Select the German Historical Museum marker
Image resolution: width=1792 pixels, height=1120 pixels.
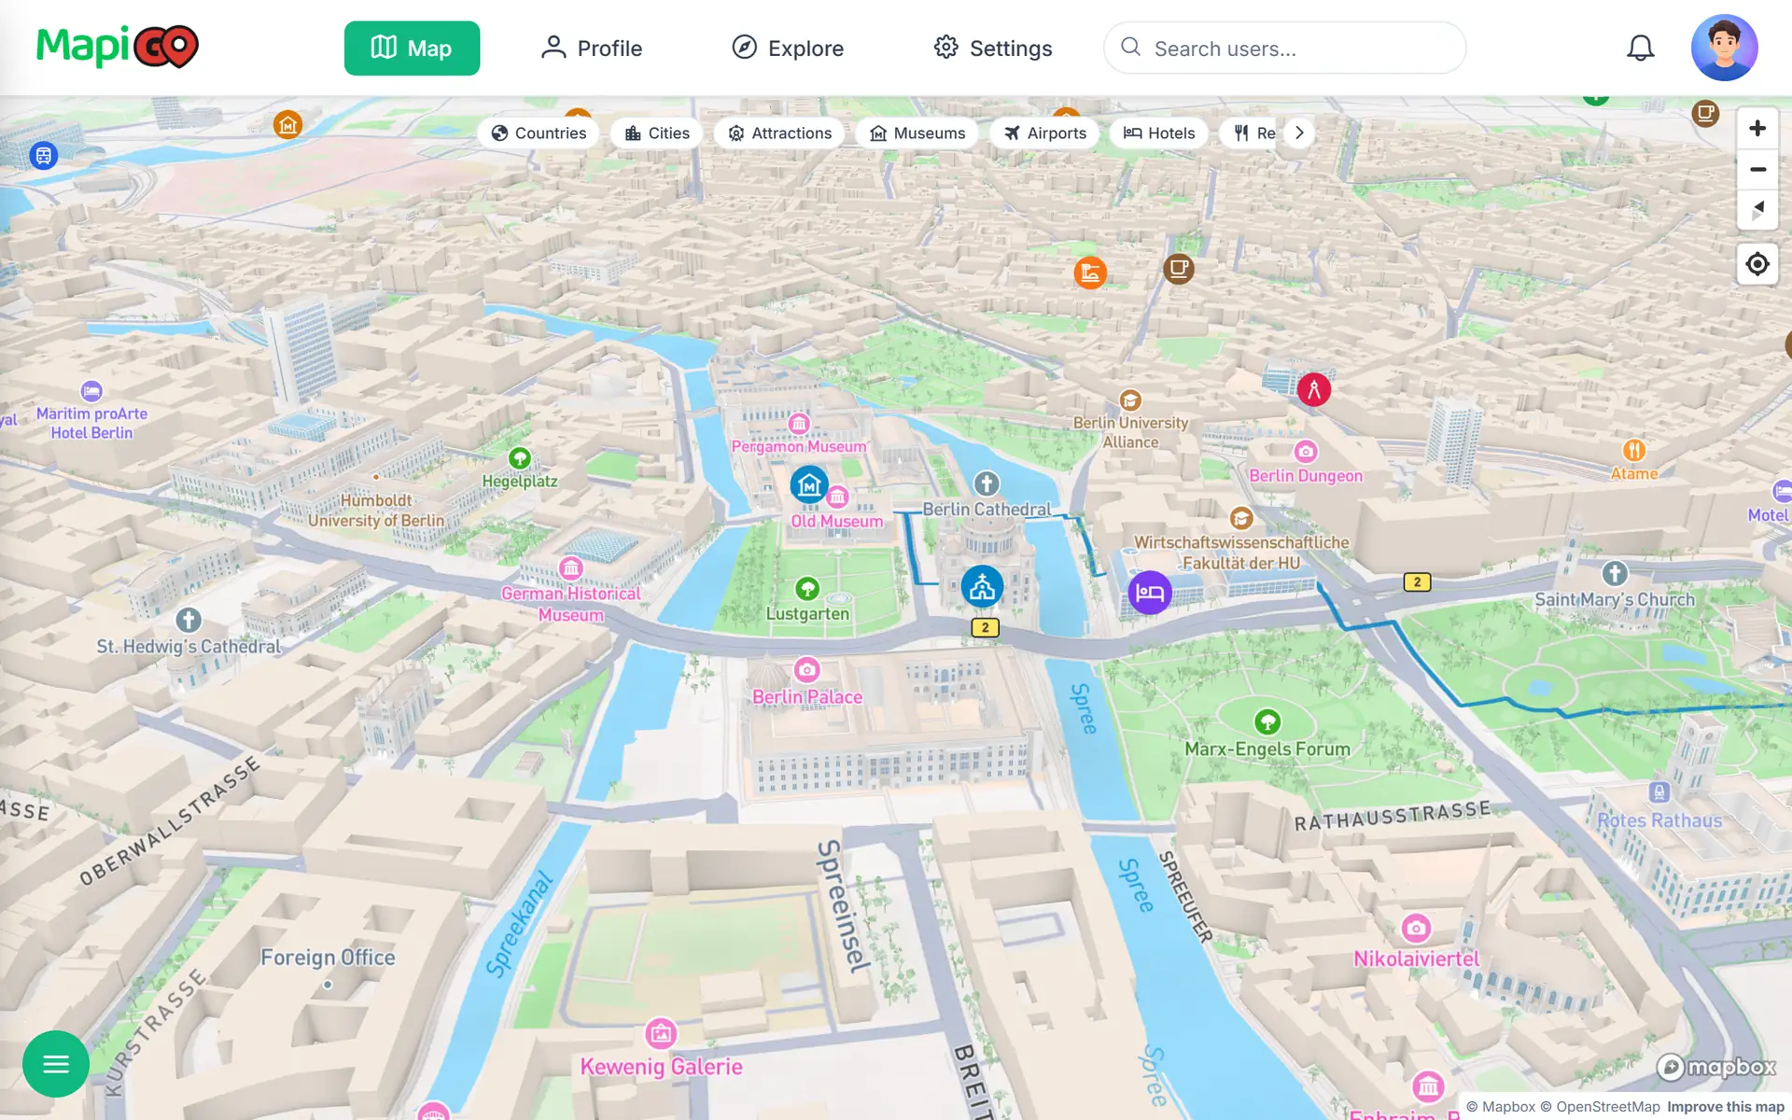[x=571, y=567]
